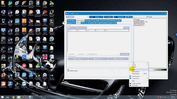Screen dimensions: 177x99
Task: Open the 3uTools desktop icon
Action: pos(31,76)
